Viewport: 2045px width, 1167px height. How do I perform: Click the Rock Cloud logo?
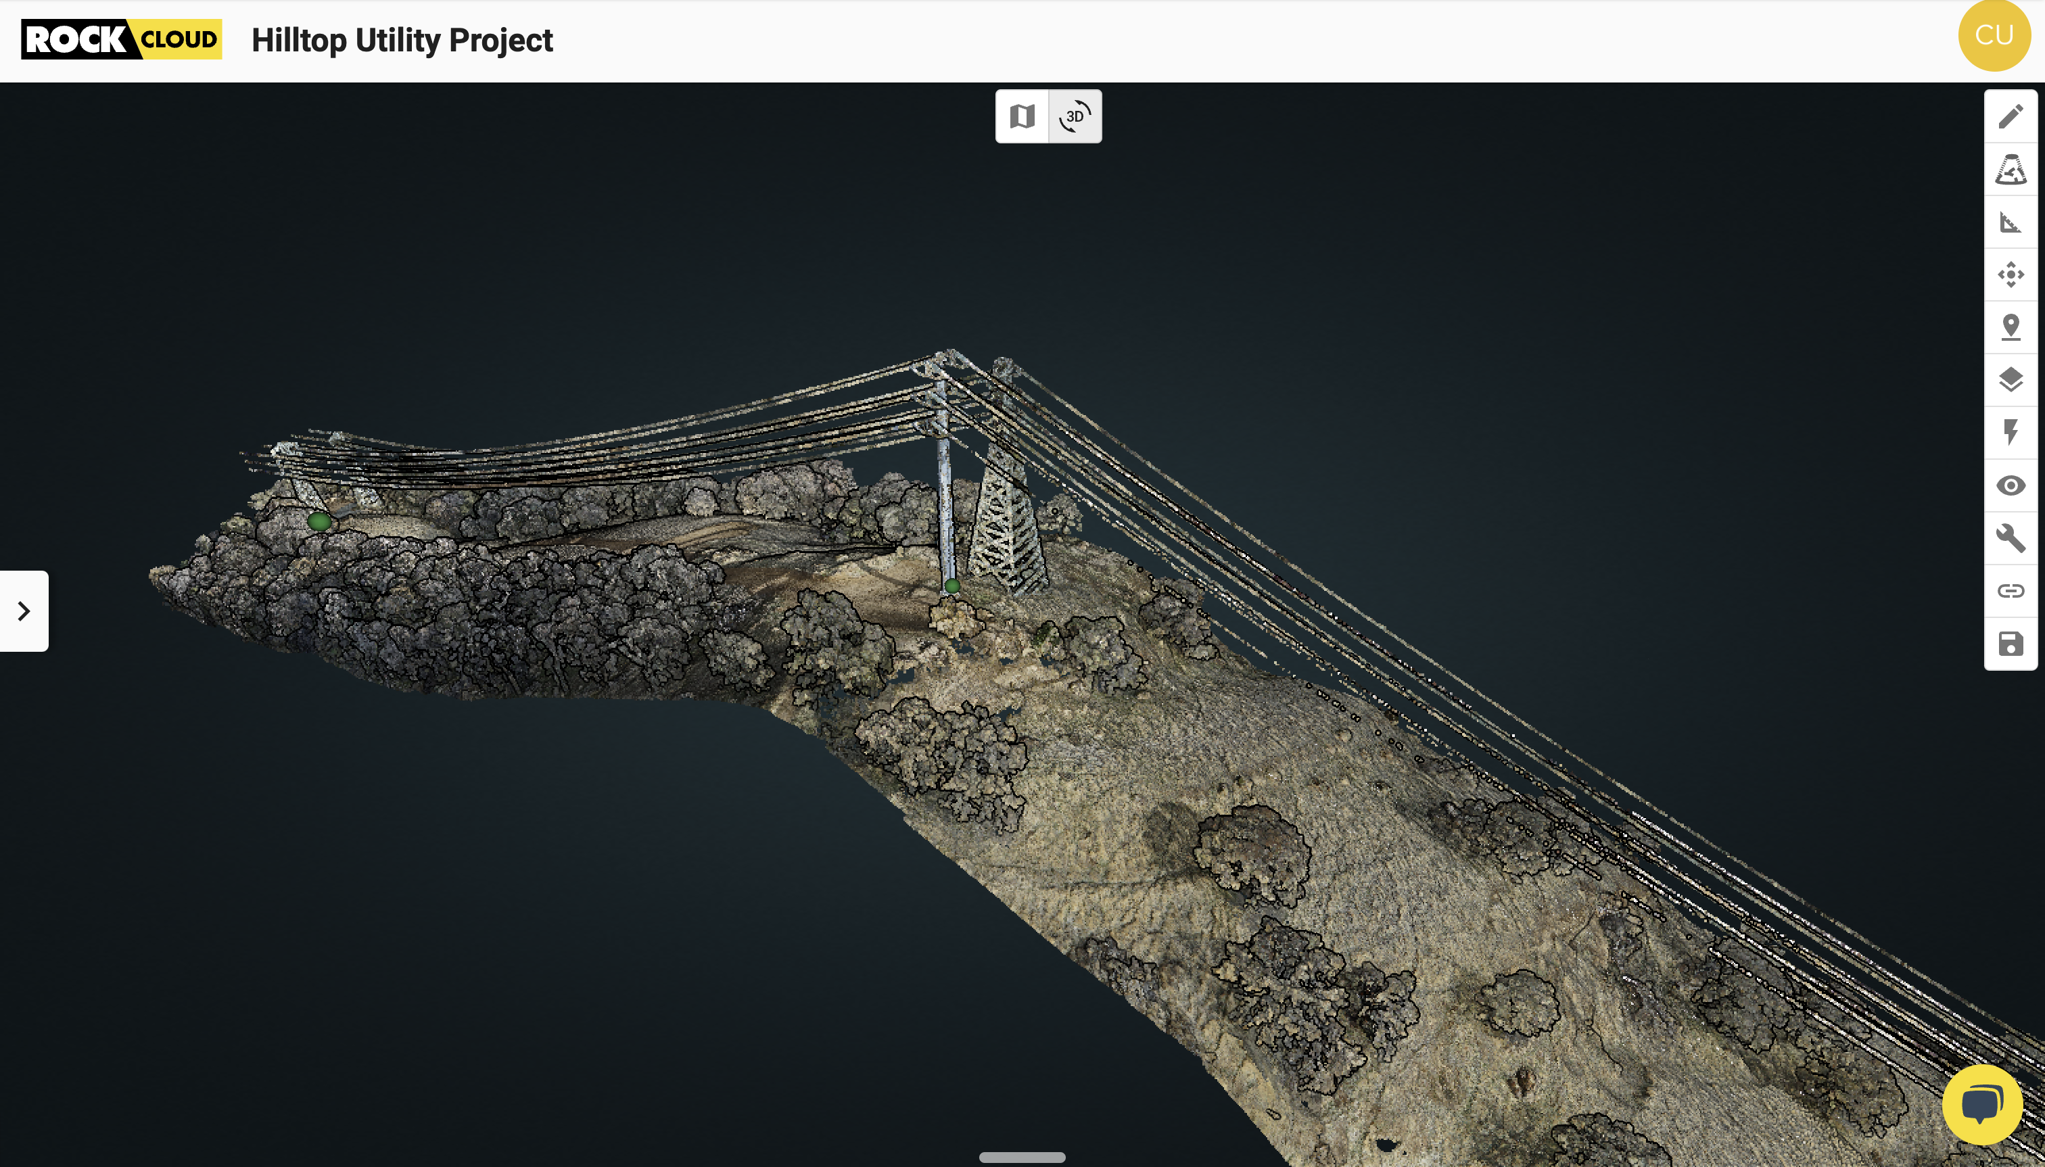click(x=121, y=39)
